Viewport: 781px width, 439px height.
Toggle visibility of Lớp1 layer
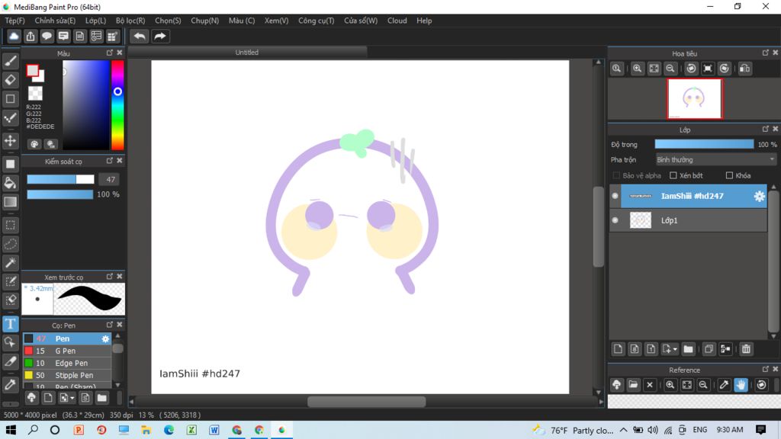pos(615,220)
